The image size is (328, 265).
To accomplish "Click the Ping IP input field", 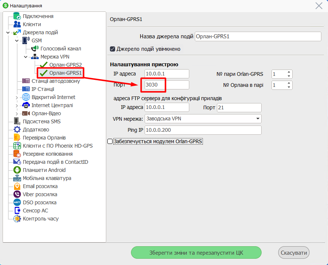I will pos(203,130).
